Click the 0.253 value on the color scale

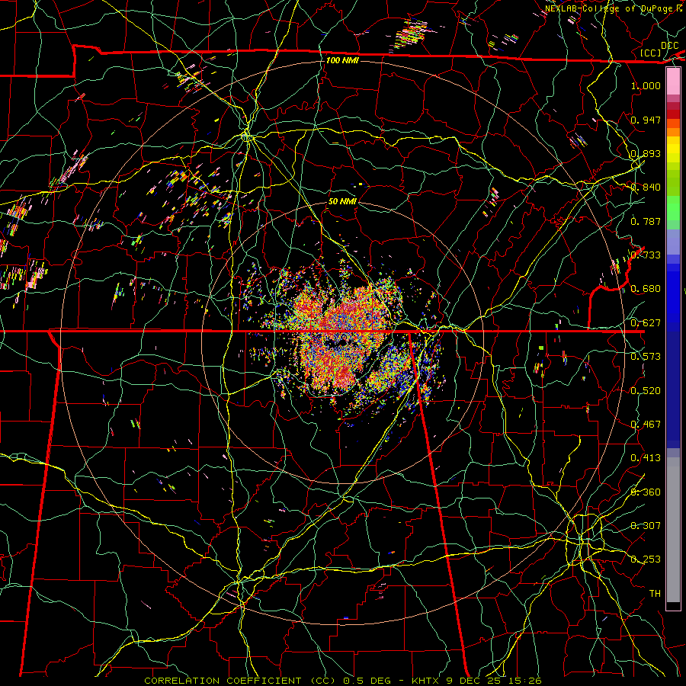[646, 559]
